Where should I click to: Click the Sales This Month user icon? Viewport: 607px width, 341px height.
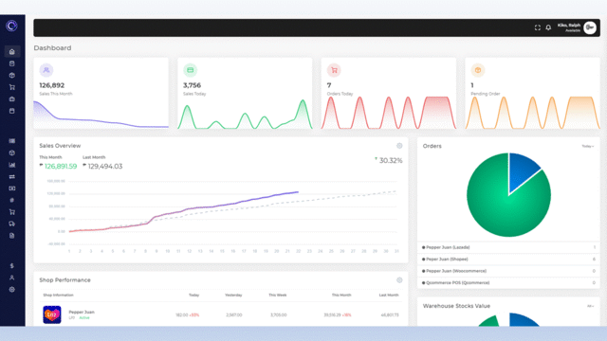tap(46, 70)
